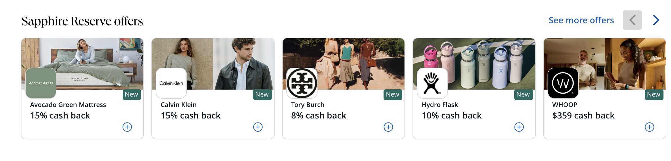Screen dimensions: 671x161
Task: Click the Hydro Flask logo icon
Action: click(x=432, y=83)
